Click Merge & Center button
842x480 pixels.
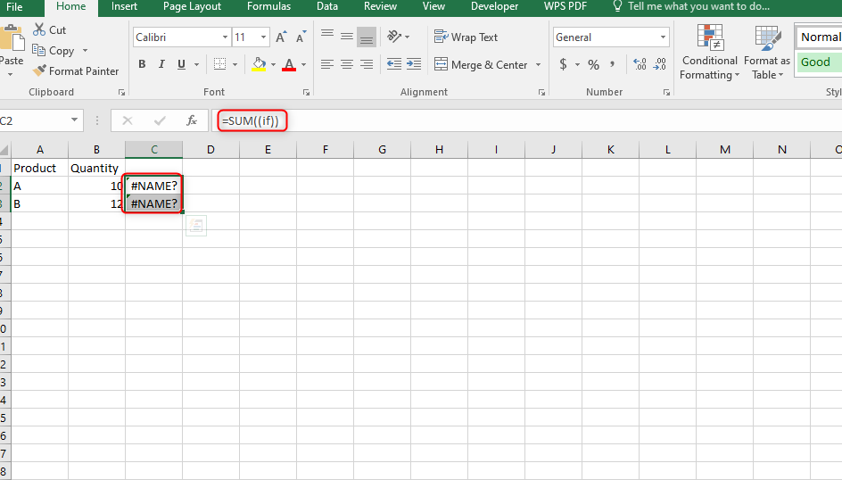[481, 64]
